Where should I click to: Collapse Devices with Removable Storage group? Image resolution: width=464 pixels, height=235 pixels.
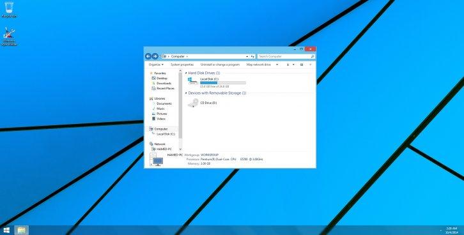[x=186, y=93]
